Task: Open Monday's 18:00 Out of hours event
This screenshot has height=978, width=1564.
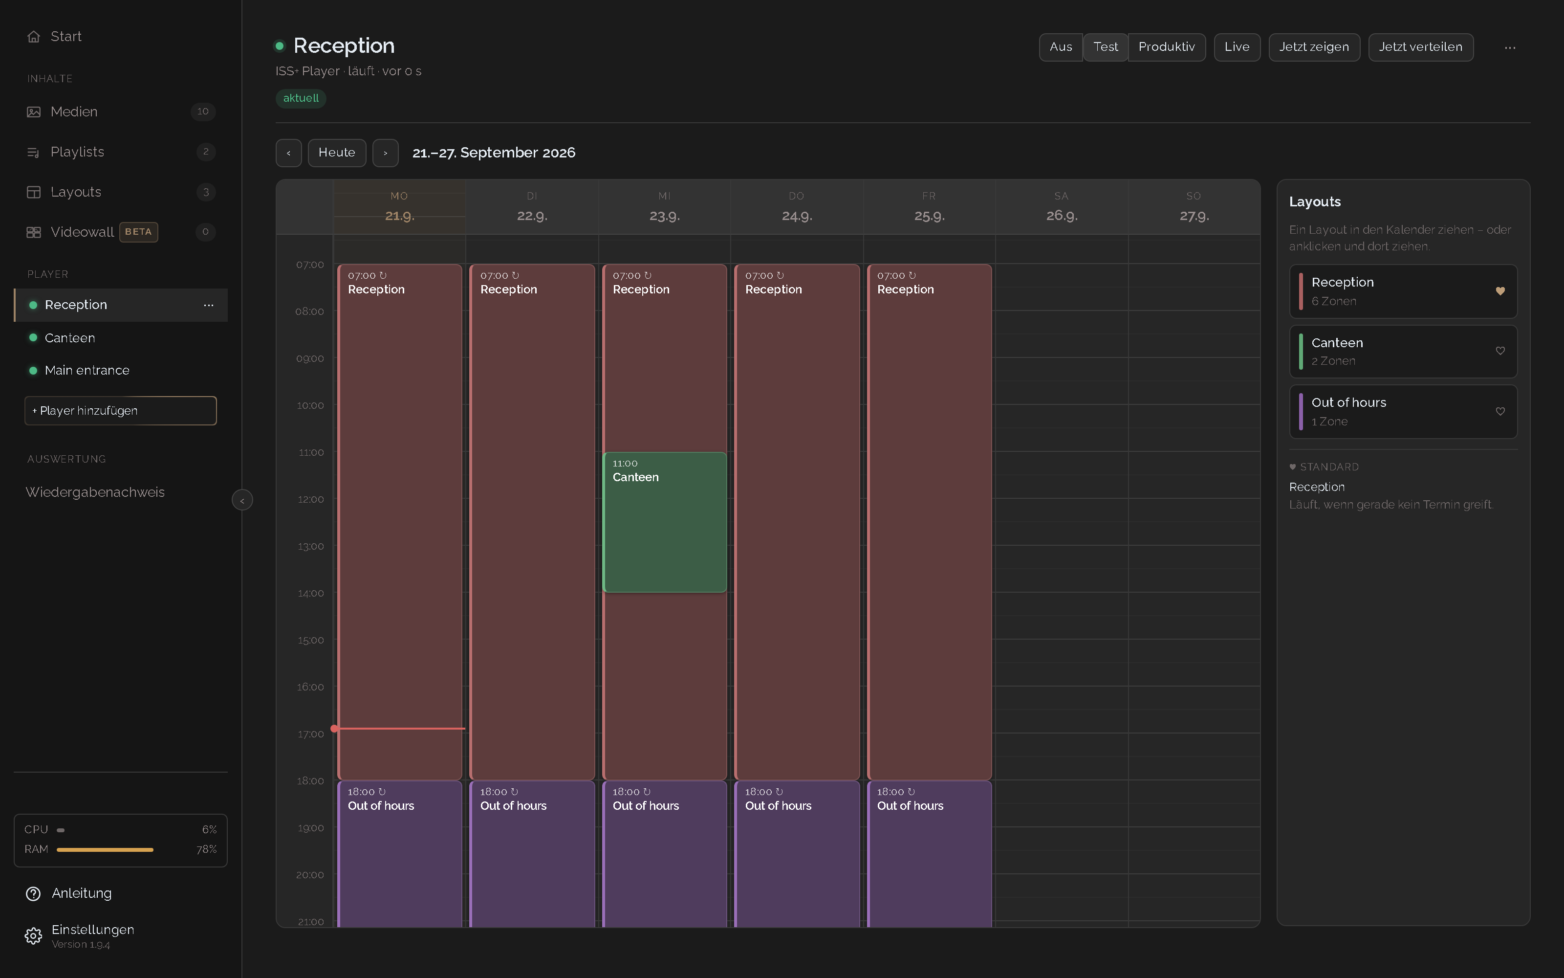Action: click(399, 854)
